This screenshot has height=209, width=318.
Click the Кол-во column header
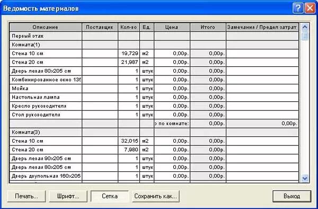129,27
